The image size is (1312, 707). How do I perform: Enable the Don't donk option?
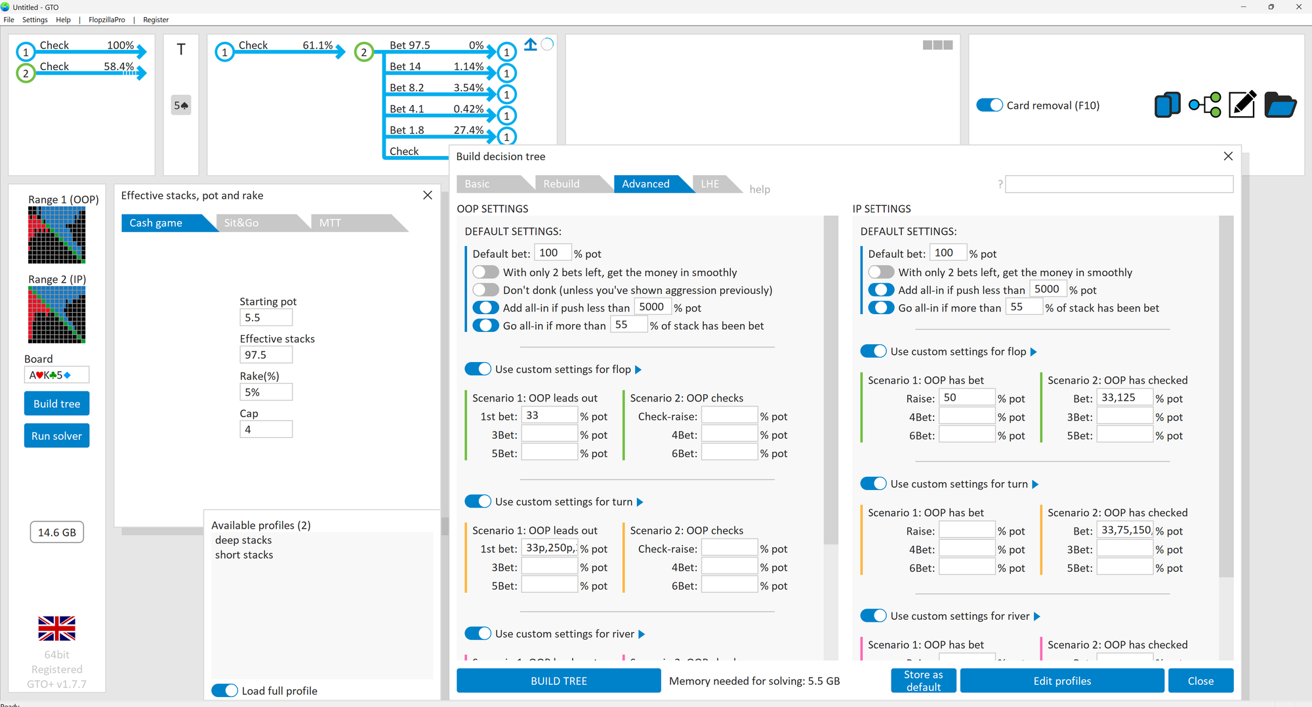(x=485, y=290)
